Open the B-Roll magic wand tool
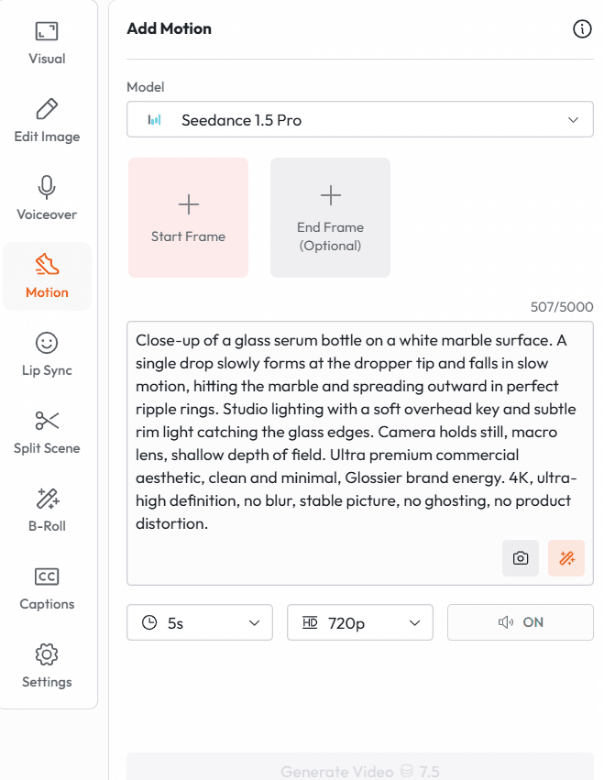The image size is (604, 780). pos(47,511)
